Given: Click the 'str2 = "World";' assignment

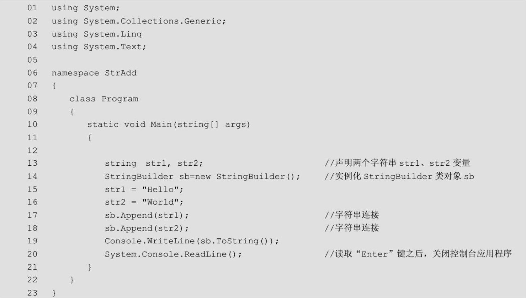Looking at the screenshot, I should (x=144, y=202).
